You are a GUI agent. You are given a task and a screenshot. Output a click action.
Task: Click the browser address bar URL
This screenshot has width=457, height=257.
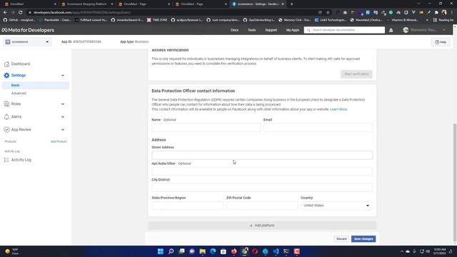coord(81,13)
